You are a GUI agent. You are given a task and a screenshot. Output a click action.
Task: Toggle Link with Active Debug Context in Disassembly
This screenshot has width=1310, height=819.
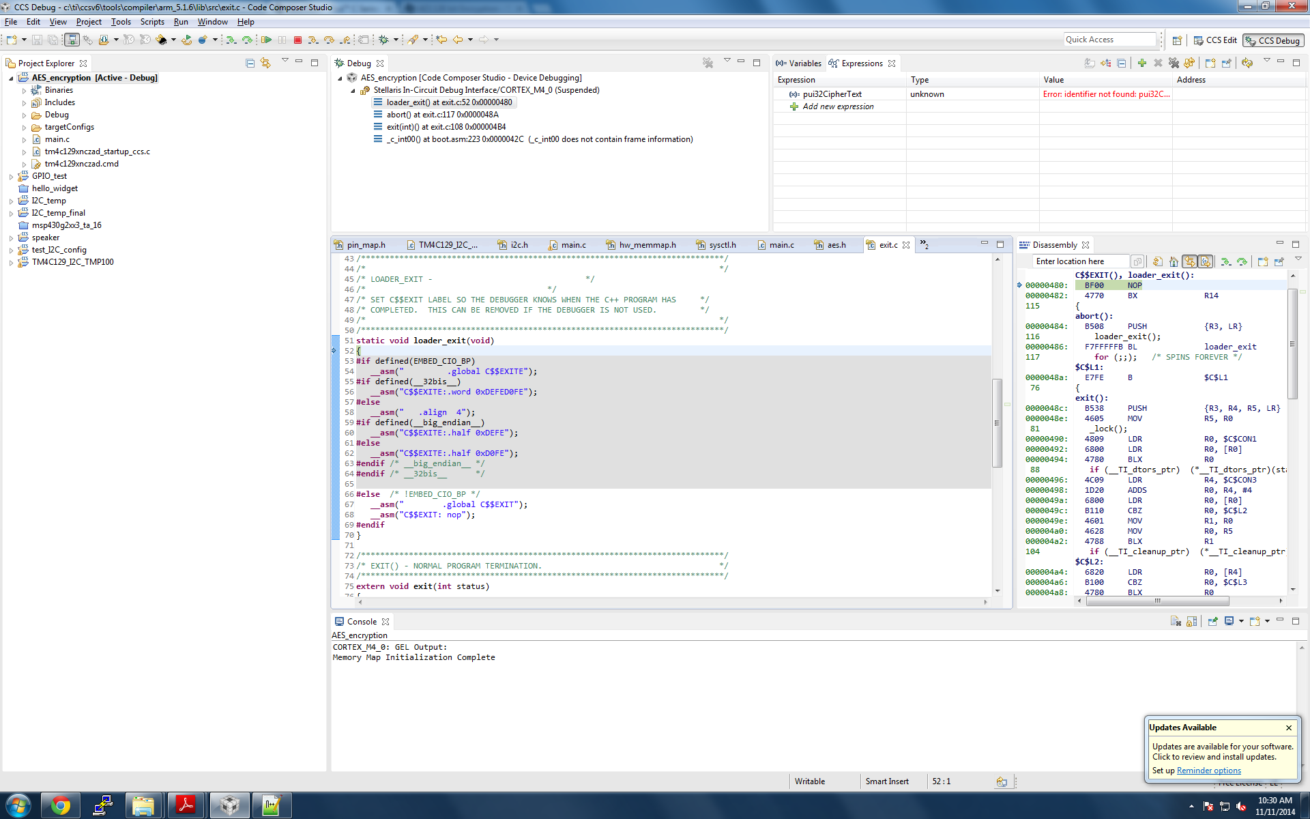coord(1190,261)
